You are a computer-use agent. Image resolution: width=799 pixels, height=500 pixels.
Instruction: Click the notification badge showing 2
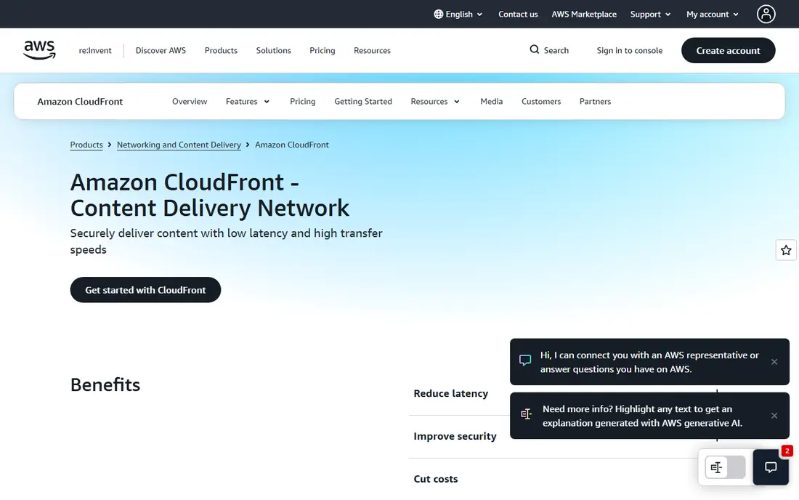pos(787,451)
